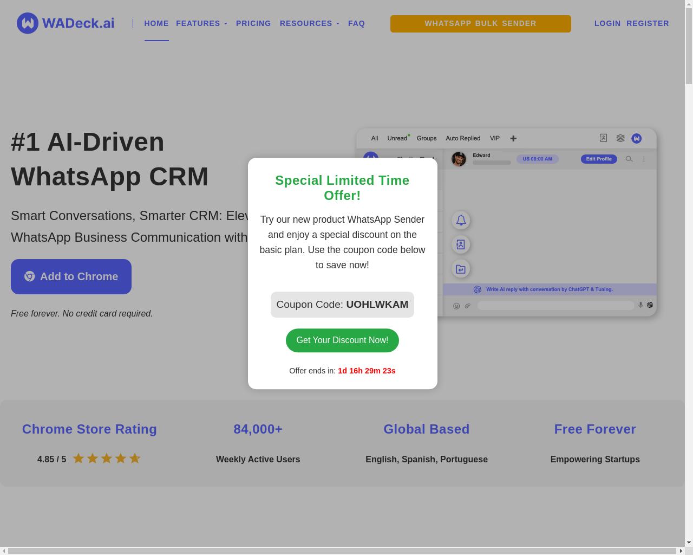The height and width of the screenshot is (555, 693).
Task: Open the LOGIN link
Action: [607, 23]
